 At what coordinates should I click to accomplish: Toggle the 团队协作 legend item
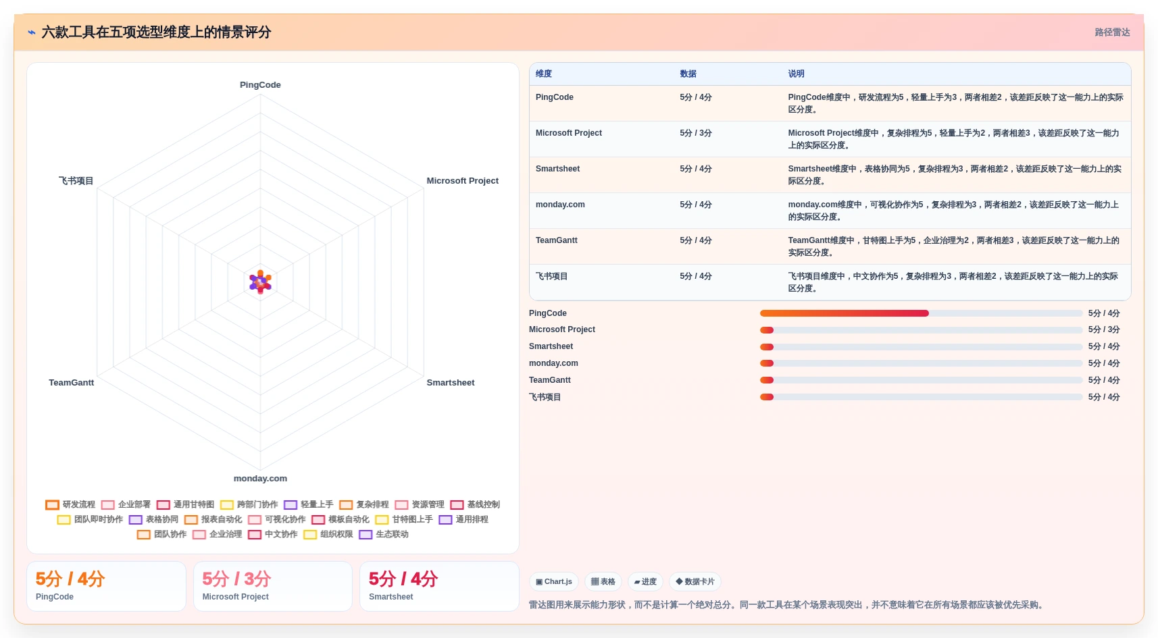point(161,534)
